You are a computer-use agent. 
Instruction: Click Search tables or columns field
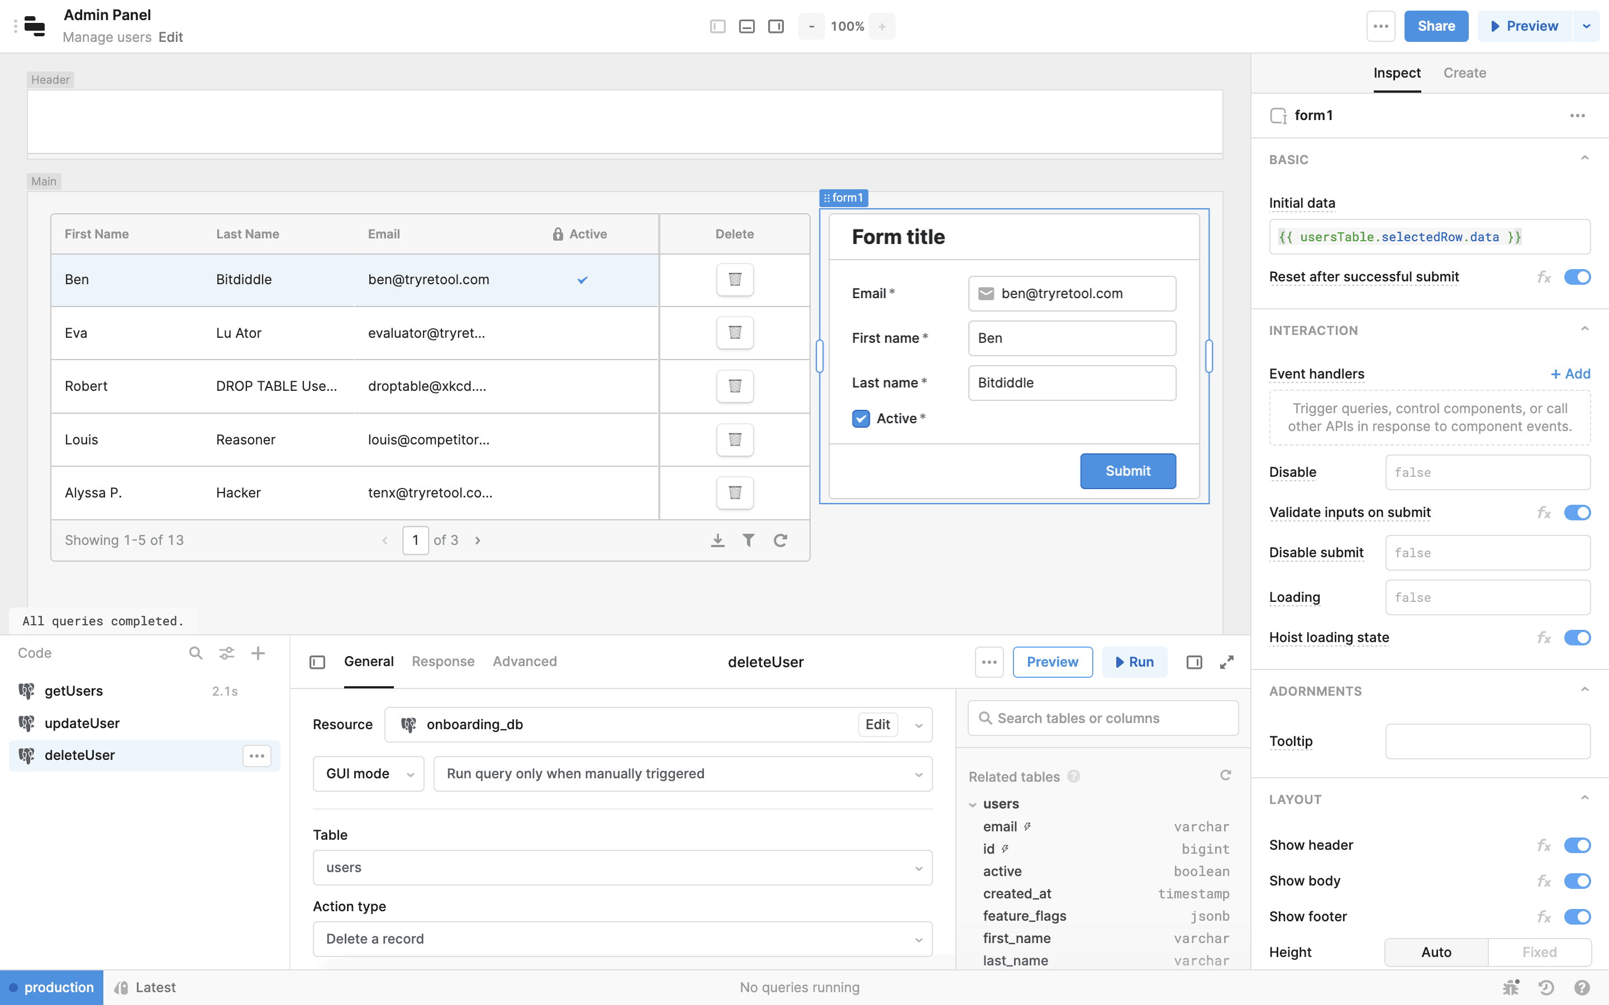(1104, 718)
